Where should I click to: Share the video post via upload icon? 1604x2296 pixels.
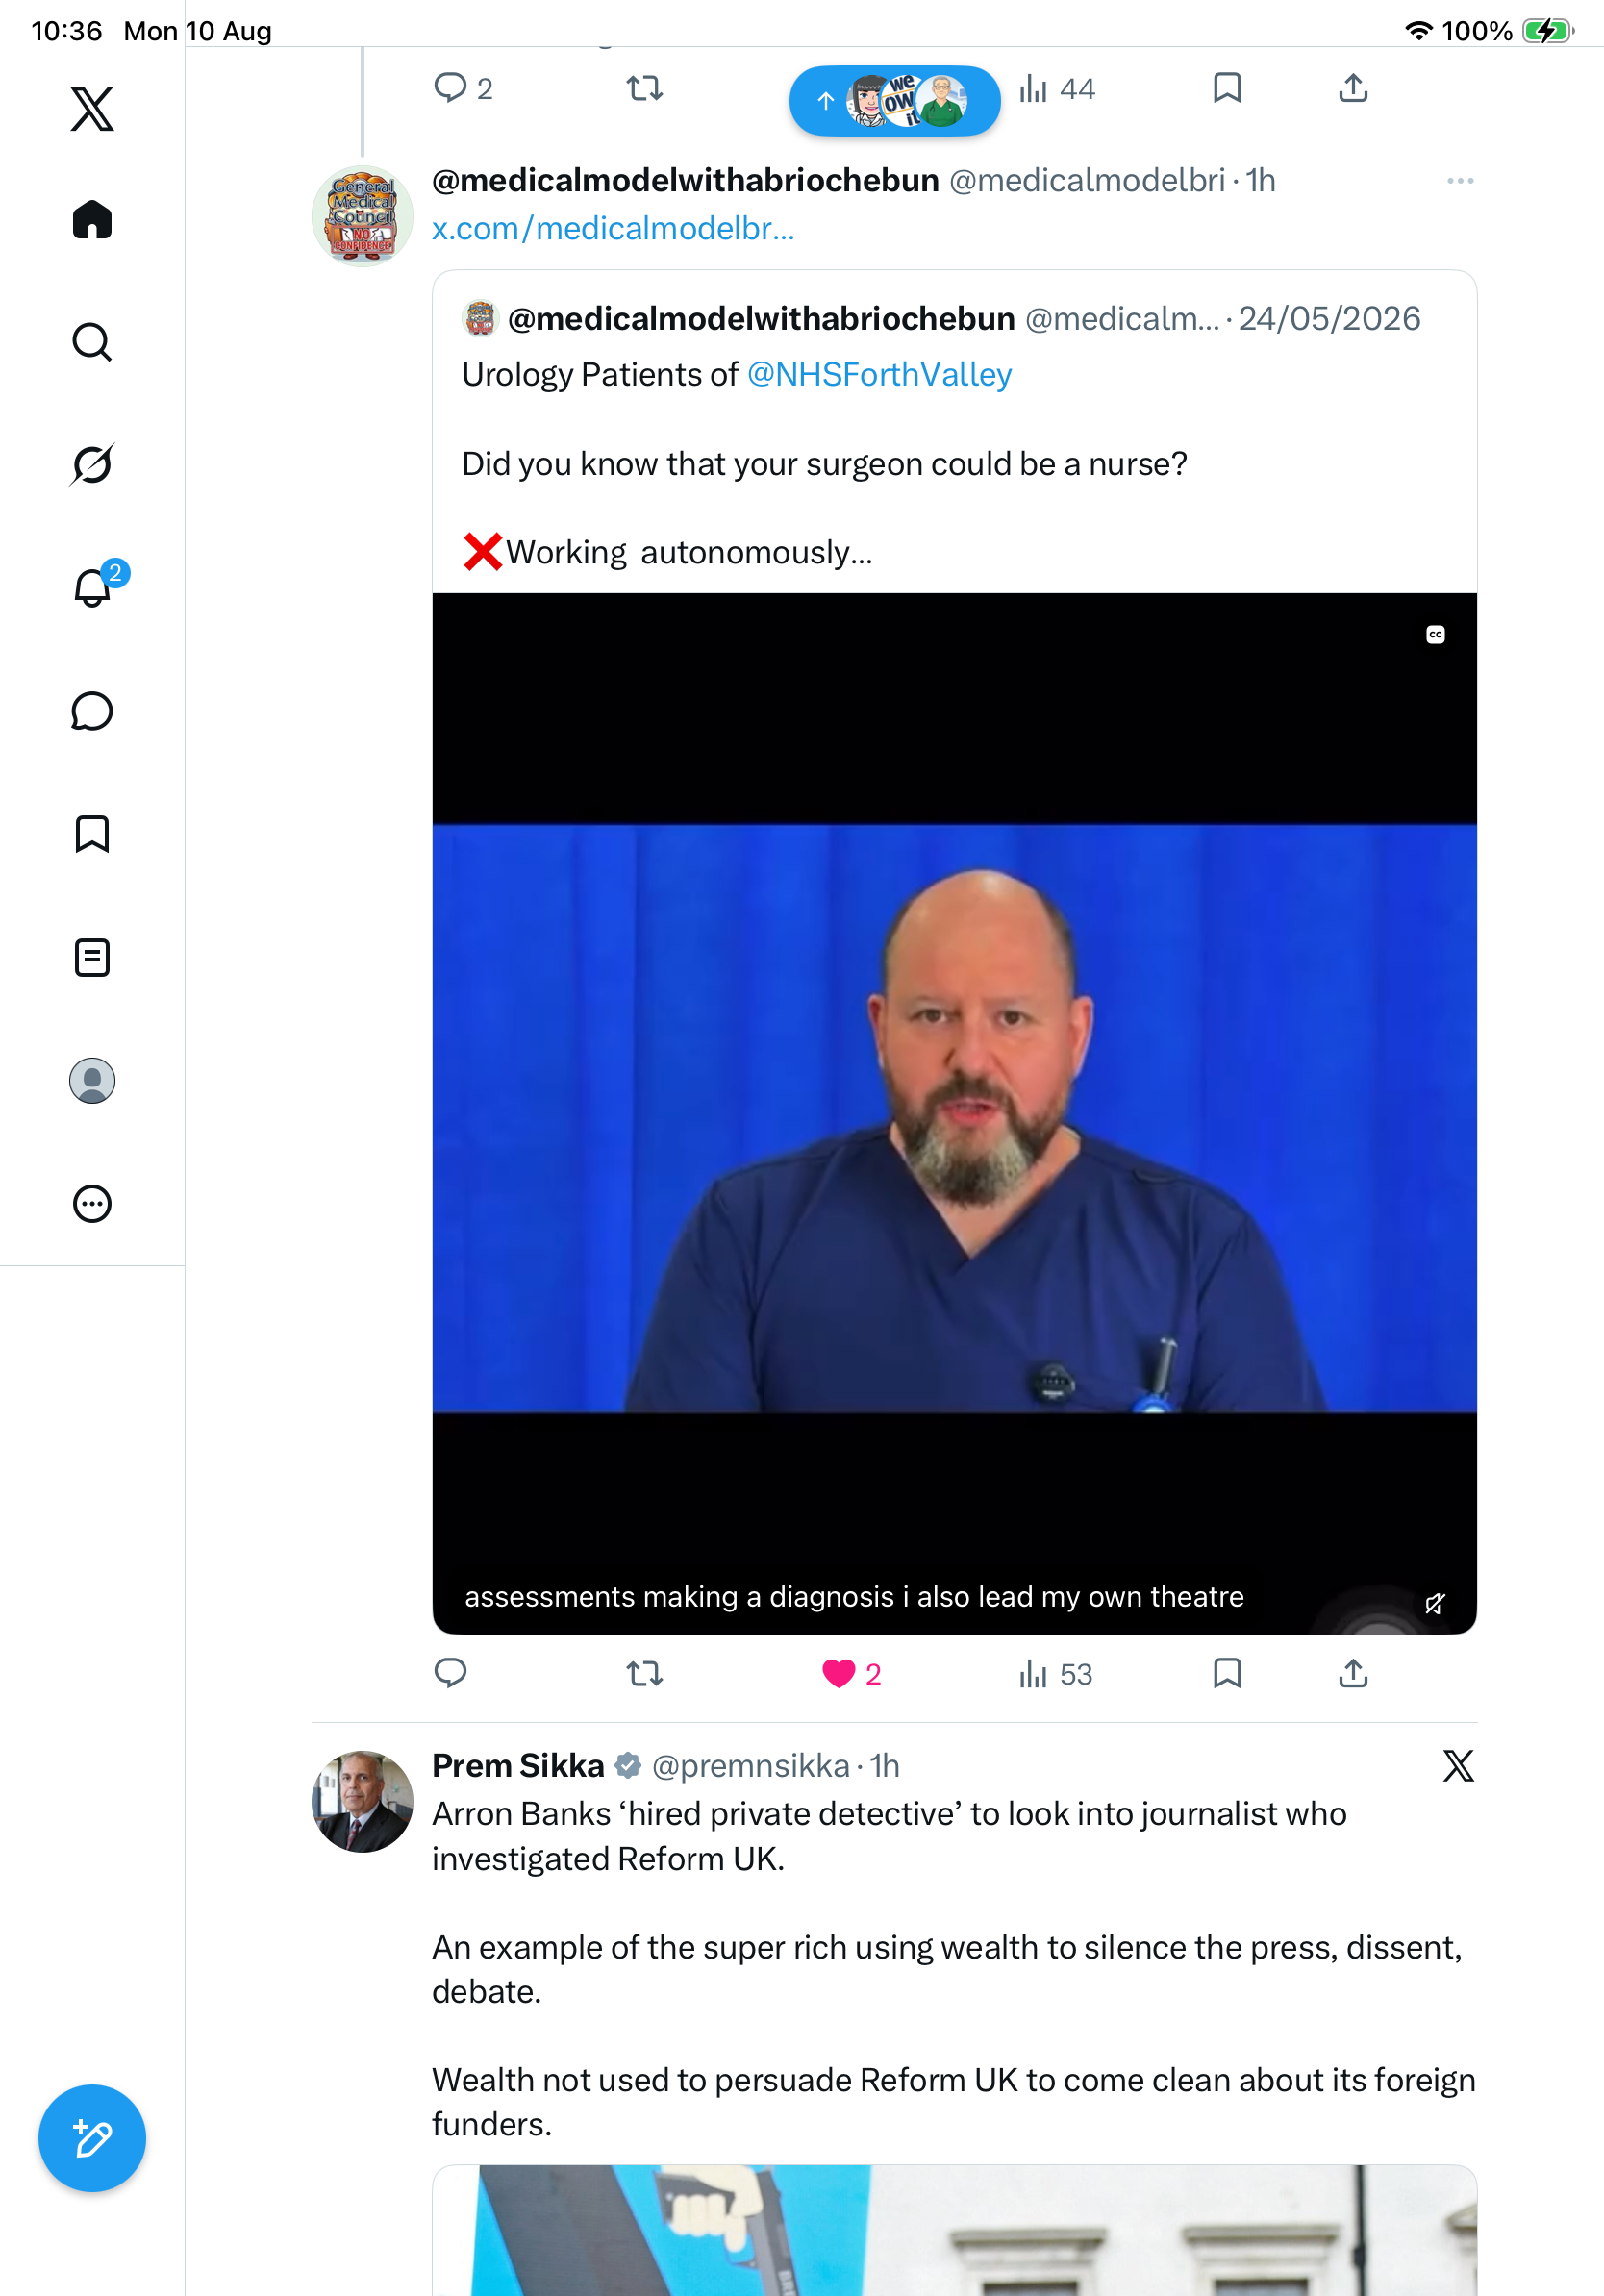point(1353,1673)
